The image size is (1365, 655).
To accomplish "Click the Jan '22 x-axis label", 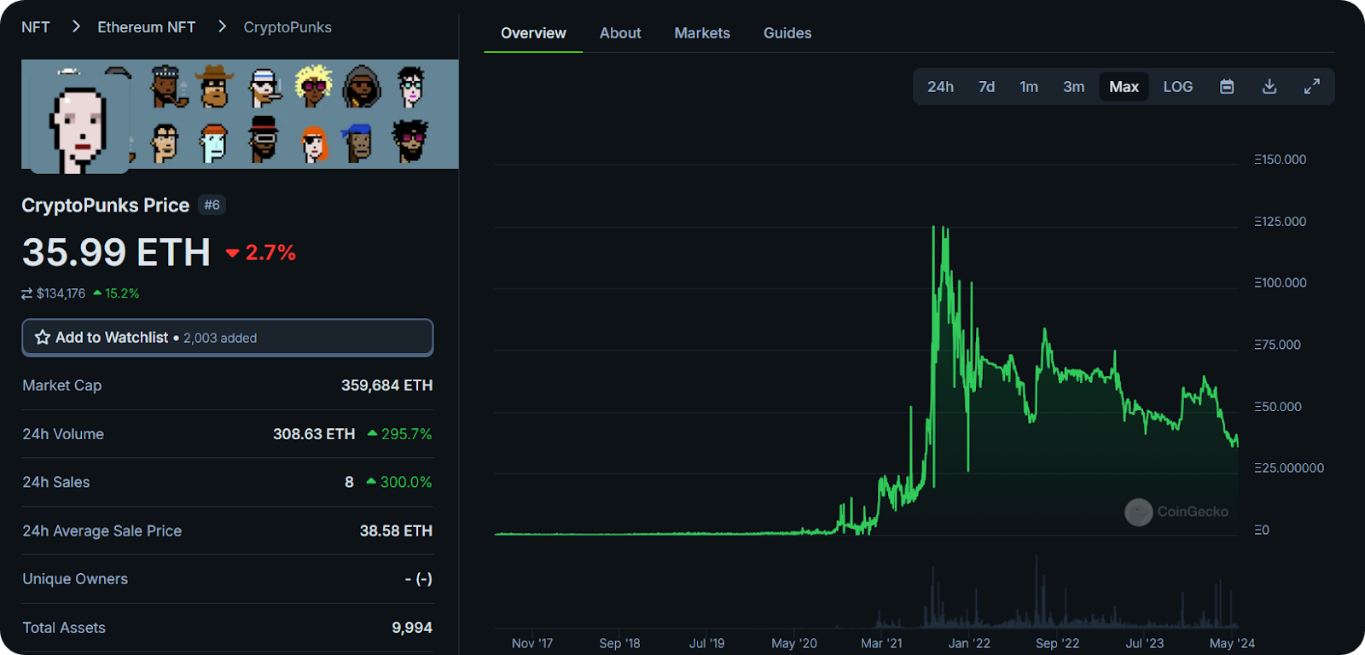I will [969, 643].
